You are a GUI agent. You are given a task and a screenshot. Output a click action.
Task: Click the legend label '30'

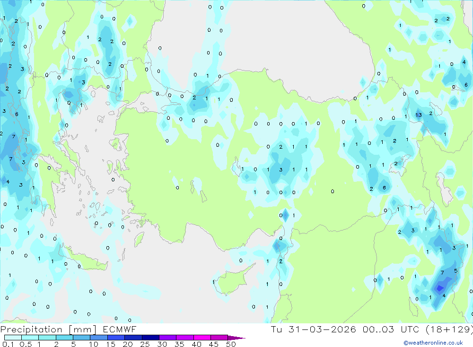point(162,344)
